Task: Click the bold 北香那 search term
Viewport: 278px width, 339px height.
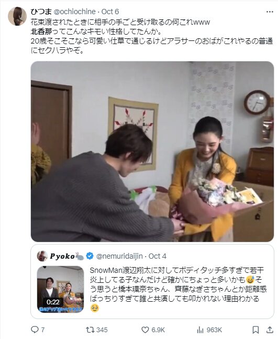Action: 41,32
